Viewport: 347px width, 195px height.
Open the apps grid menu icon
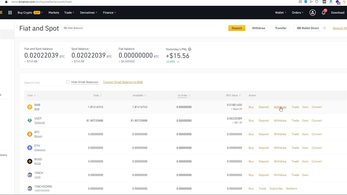(10, 12)
